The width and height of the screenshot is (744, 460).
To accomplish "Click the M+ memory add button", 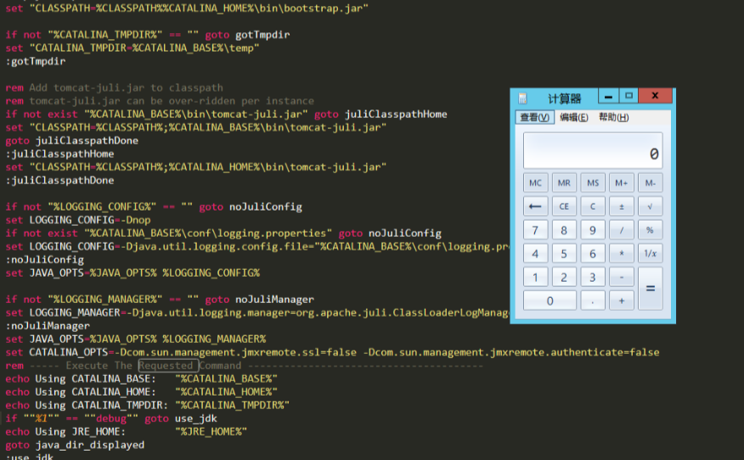I will tap(621, 183).
